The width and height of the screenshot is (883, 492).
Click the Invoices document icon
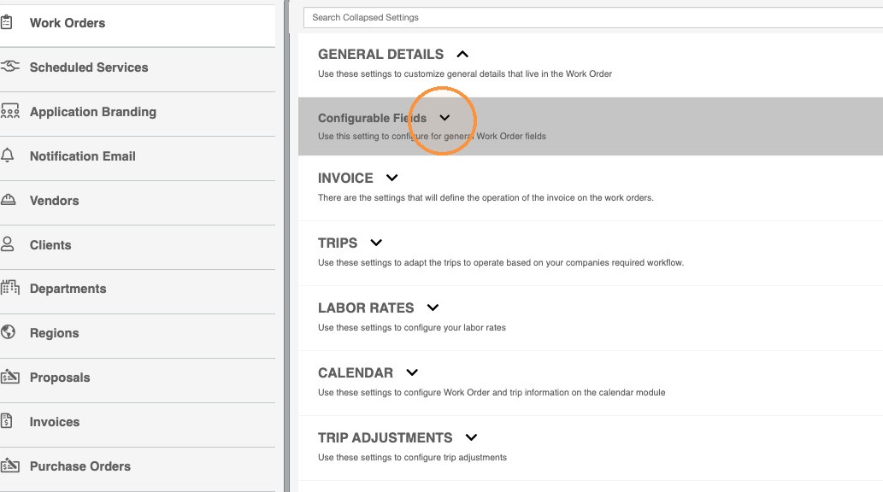7,420
